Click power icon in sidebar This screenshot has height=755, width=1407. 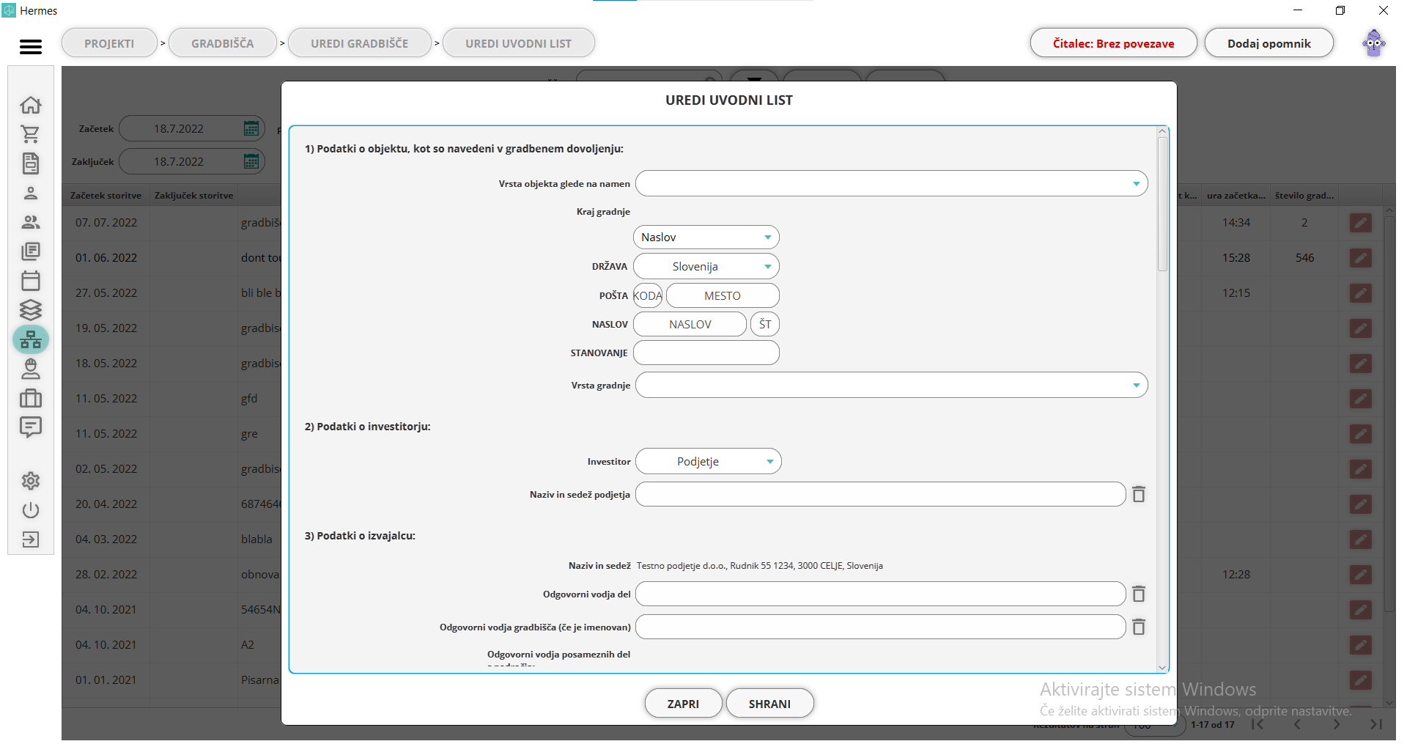point(31,510)
